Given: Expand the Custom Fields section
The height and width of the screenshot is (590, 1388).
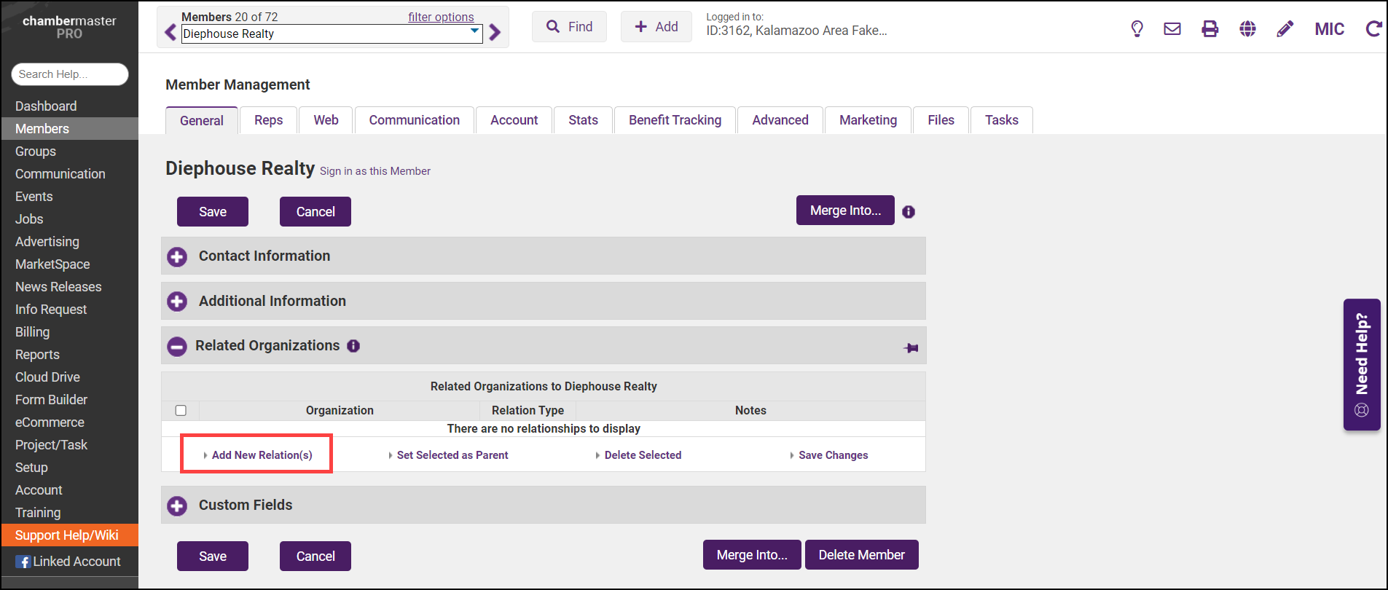Looking at the screenshot, I should 177,506.
